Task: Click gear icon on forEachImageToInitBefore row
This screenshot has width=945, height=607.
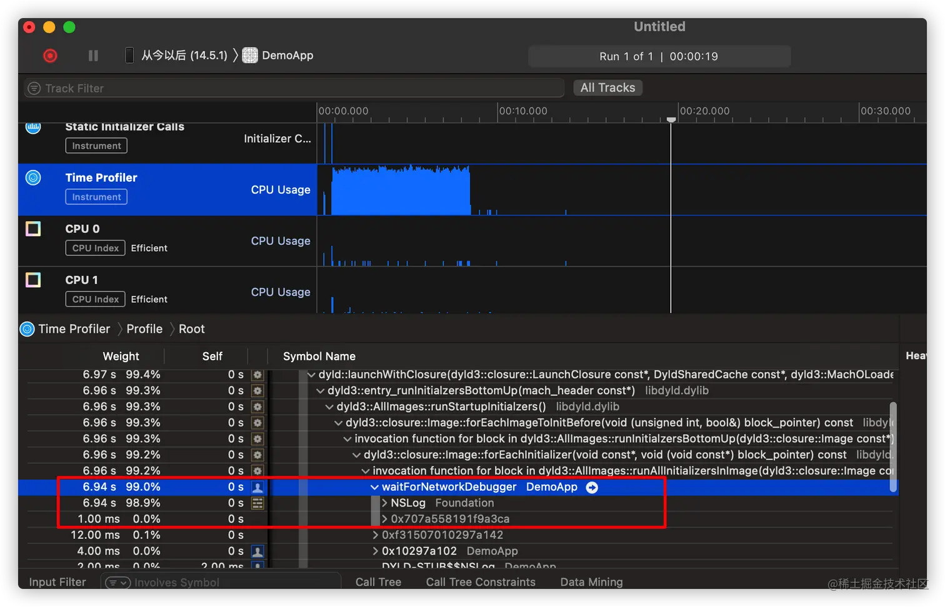Action: pos(257,423)
